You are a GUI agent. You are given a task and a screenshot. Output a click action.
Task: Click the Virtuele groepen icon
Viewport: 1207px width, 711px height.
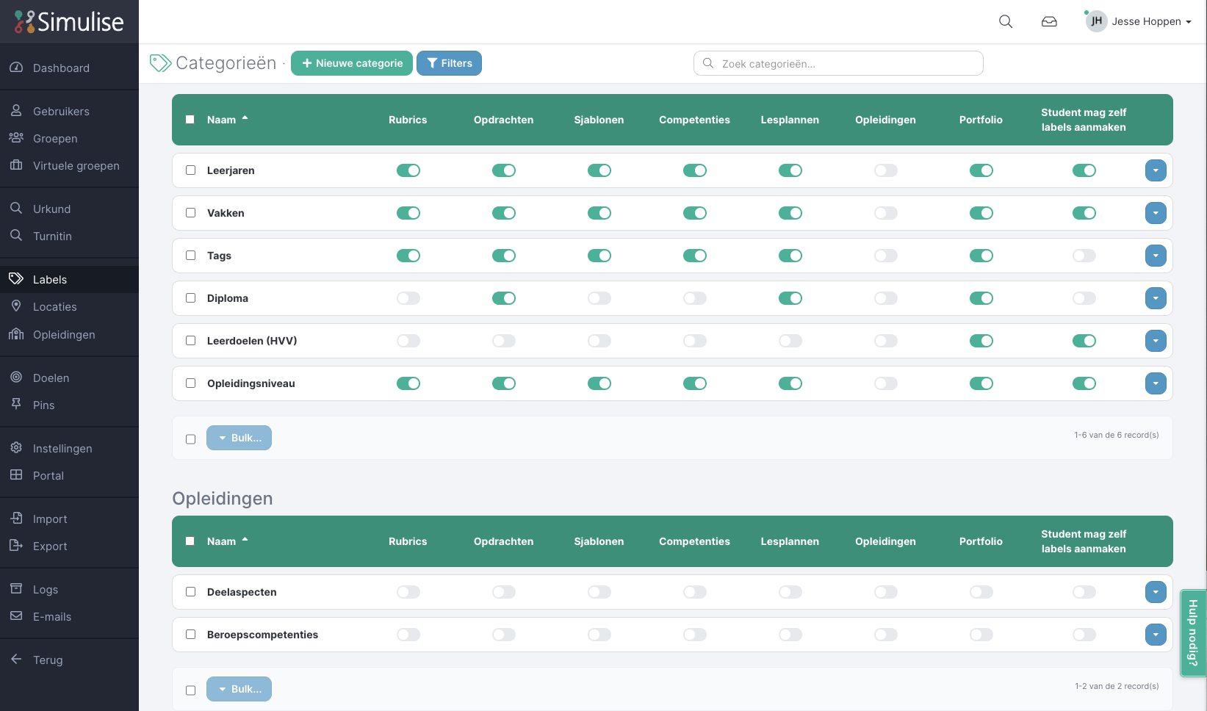pyautogui.click(x=16, y=165)
